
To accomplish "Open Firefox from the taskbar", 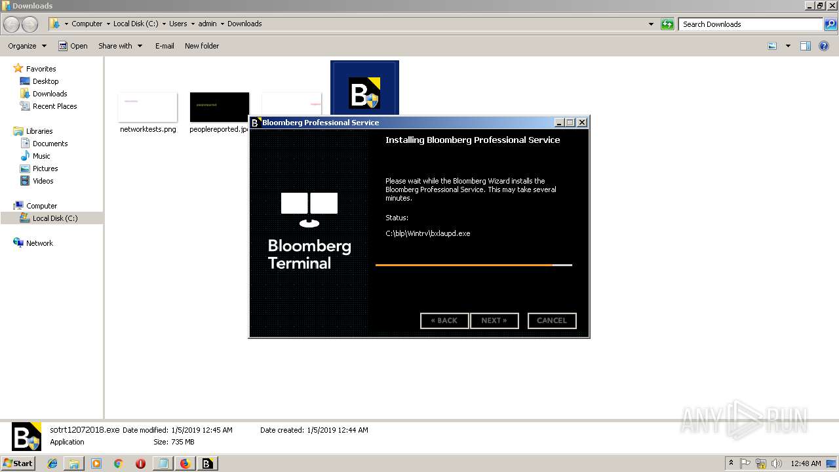I will click(185, 463).
